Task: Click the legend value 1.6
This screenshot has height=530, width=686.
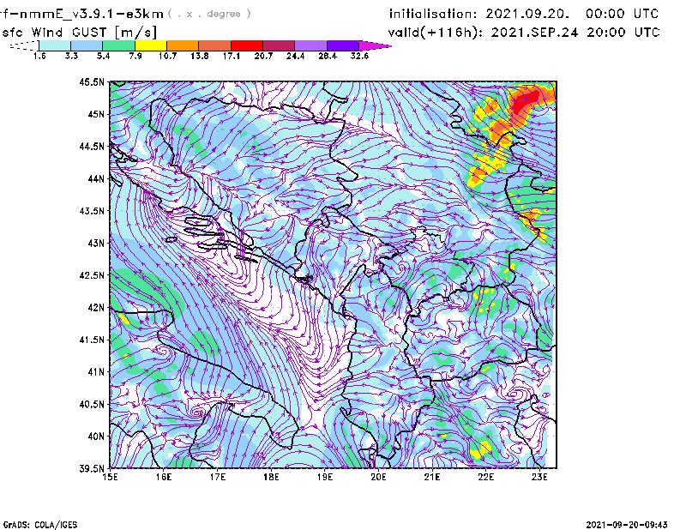Action: [39, 56]
